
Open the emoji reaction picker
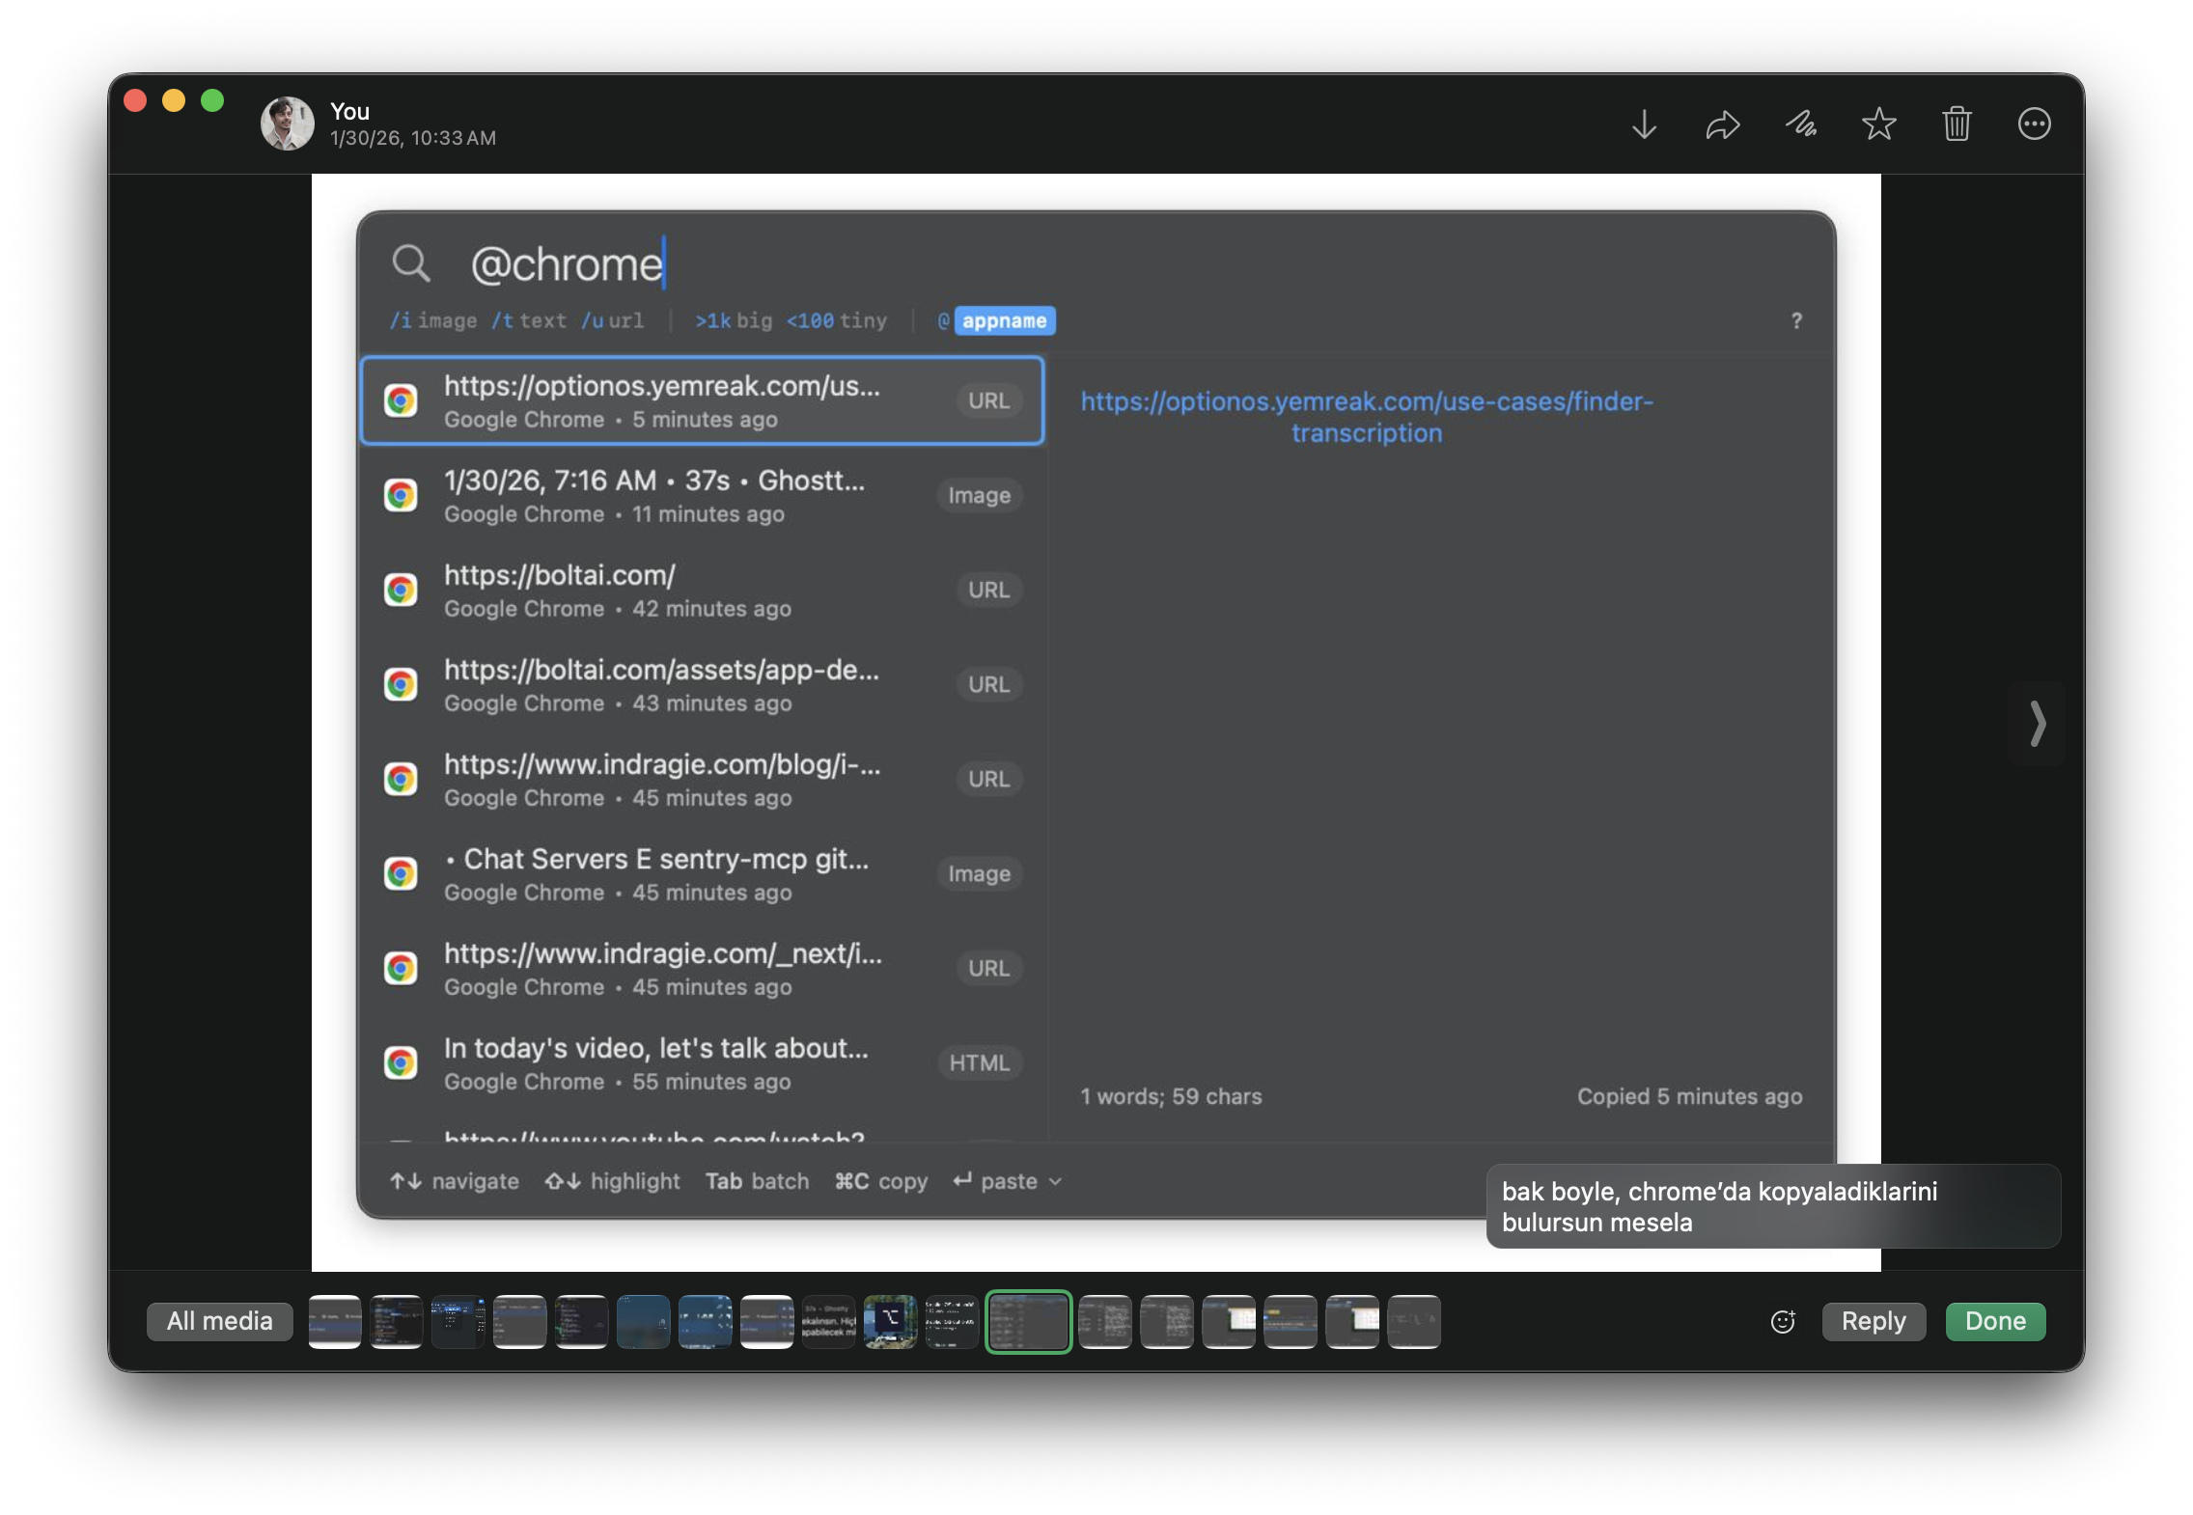[x=1783, y=1321]
